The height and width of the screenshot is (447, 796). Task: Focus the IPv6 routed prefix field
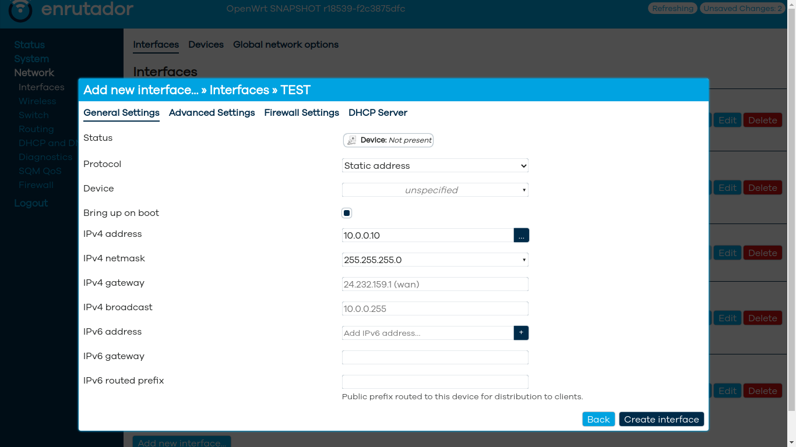(435, 382)
